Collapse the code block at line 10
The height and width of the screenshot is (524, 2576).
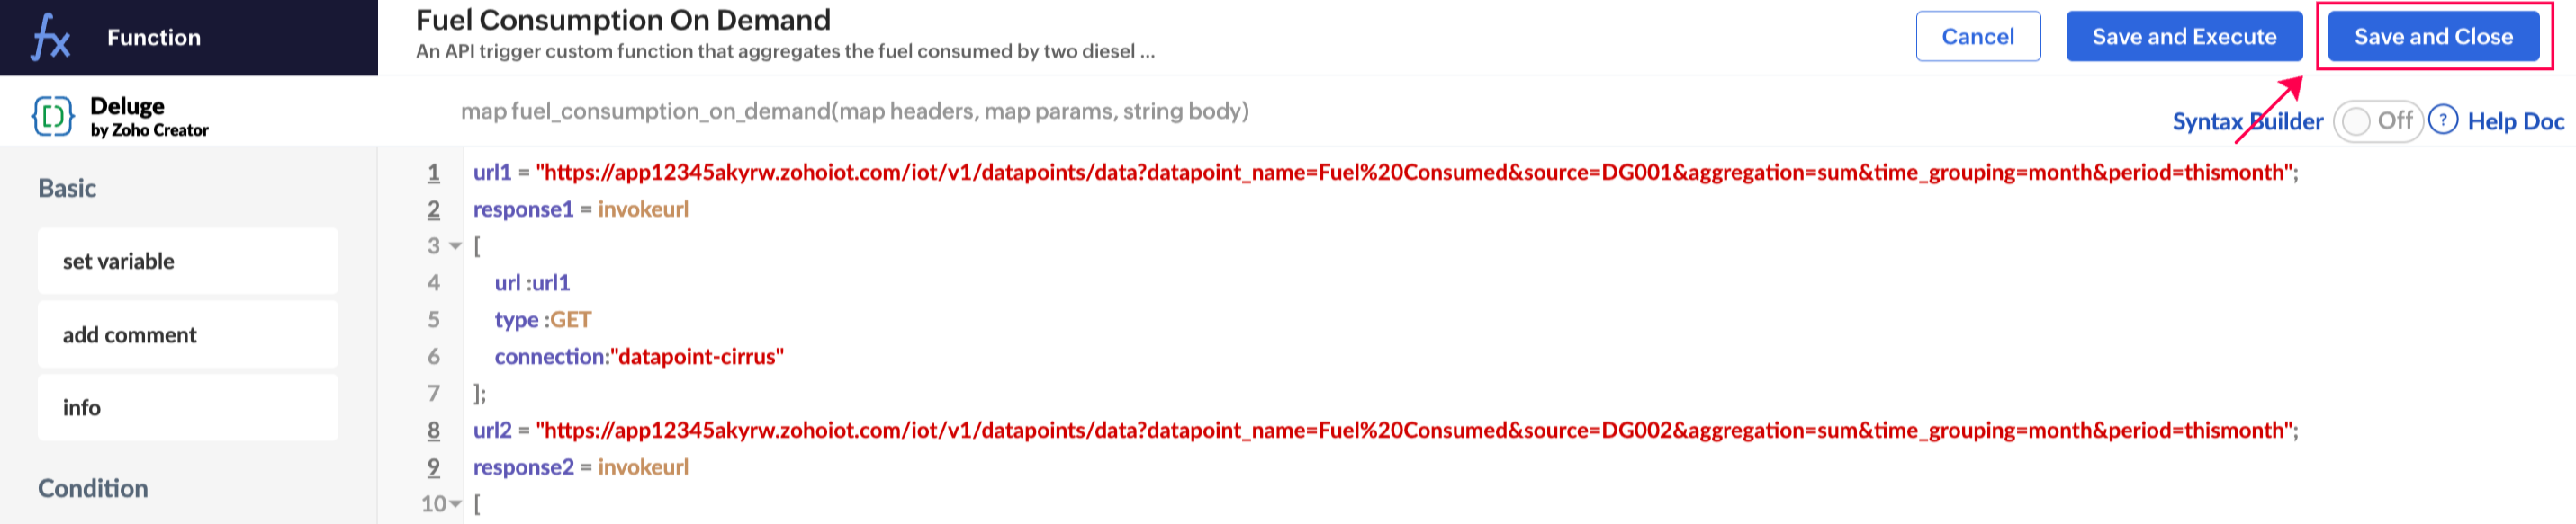(x=456, y=504)
